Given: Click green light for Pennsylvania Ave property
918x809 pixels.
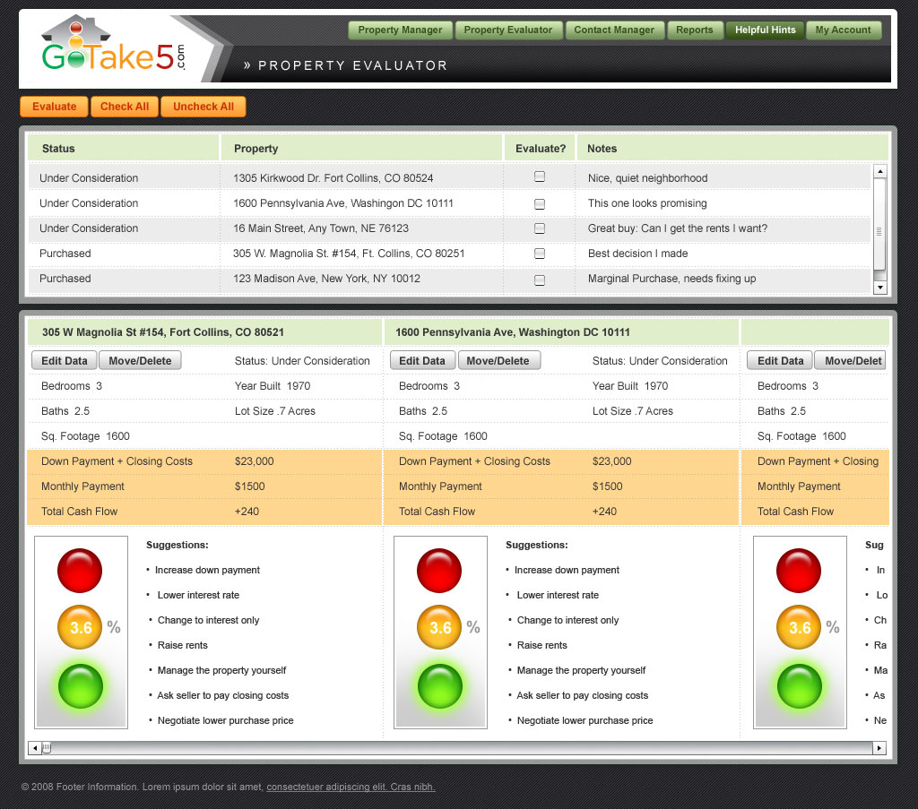Looking at the screenshot, I should (439, 686).
